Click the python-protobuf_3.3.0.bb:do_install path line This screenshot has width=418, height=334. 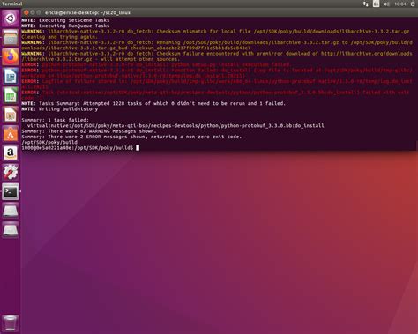pos(175,126)
